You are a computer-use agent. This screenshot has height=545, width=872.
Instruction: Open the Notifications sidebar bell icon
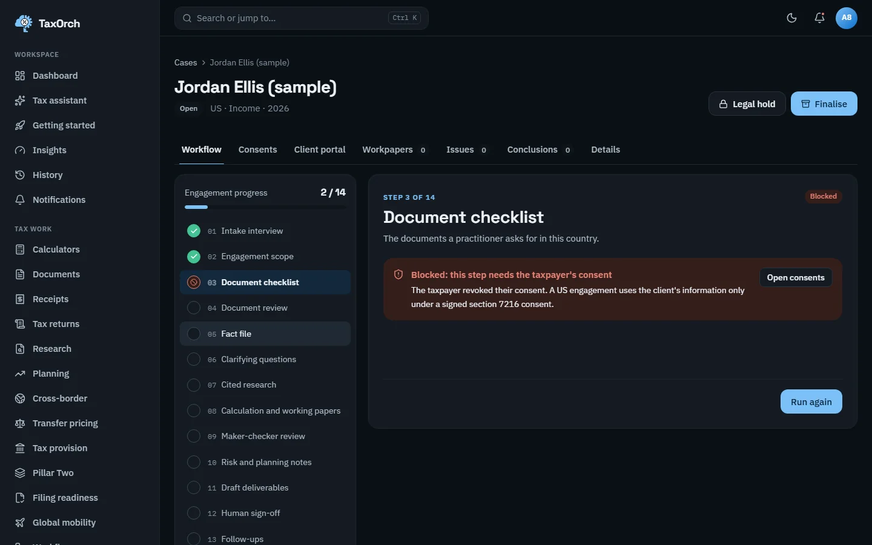20,200
